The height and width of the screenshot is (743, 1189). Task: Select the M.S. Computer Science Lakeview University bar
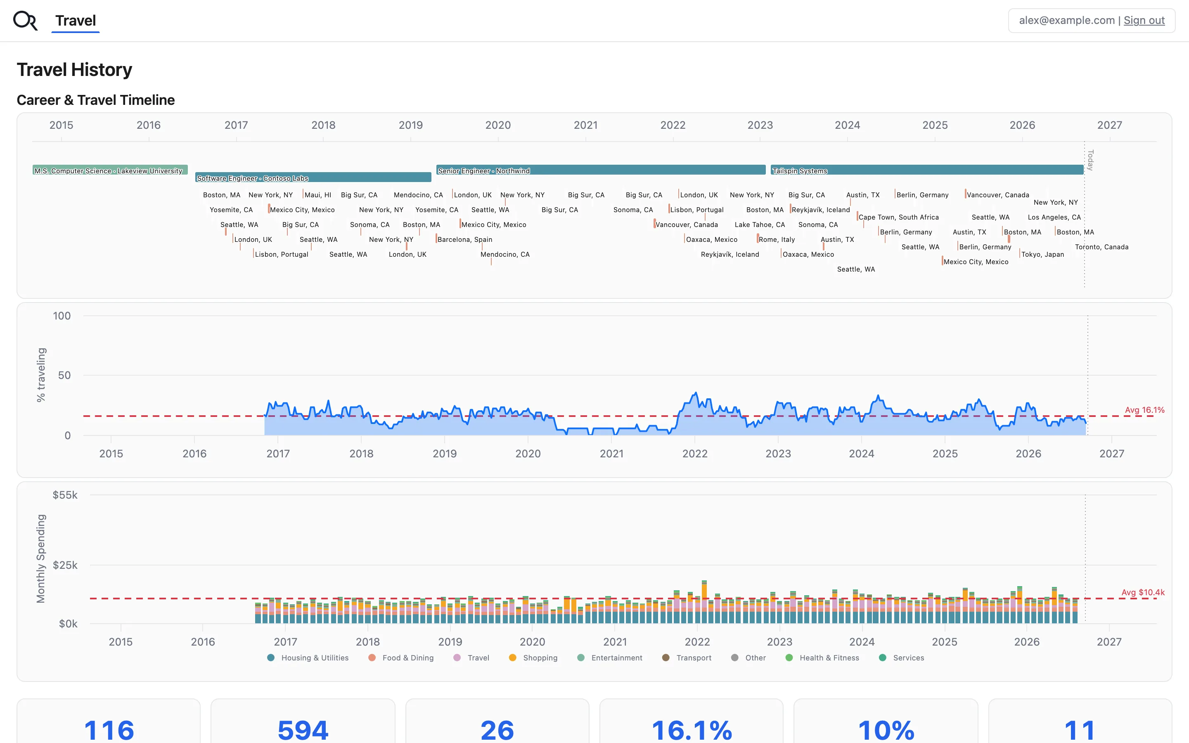(110, 170)
